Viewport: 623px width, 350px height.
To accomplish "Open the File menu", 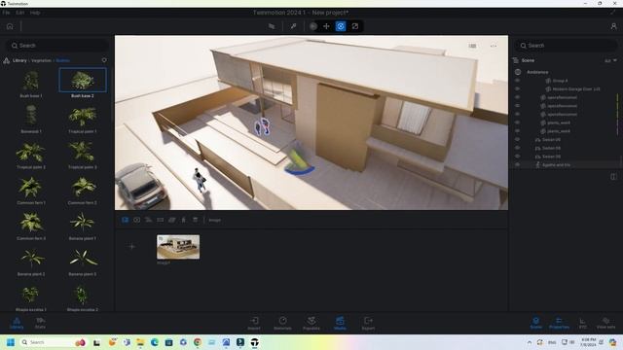I will pyautogui.click(x=6, y=13).
